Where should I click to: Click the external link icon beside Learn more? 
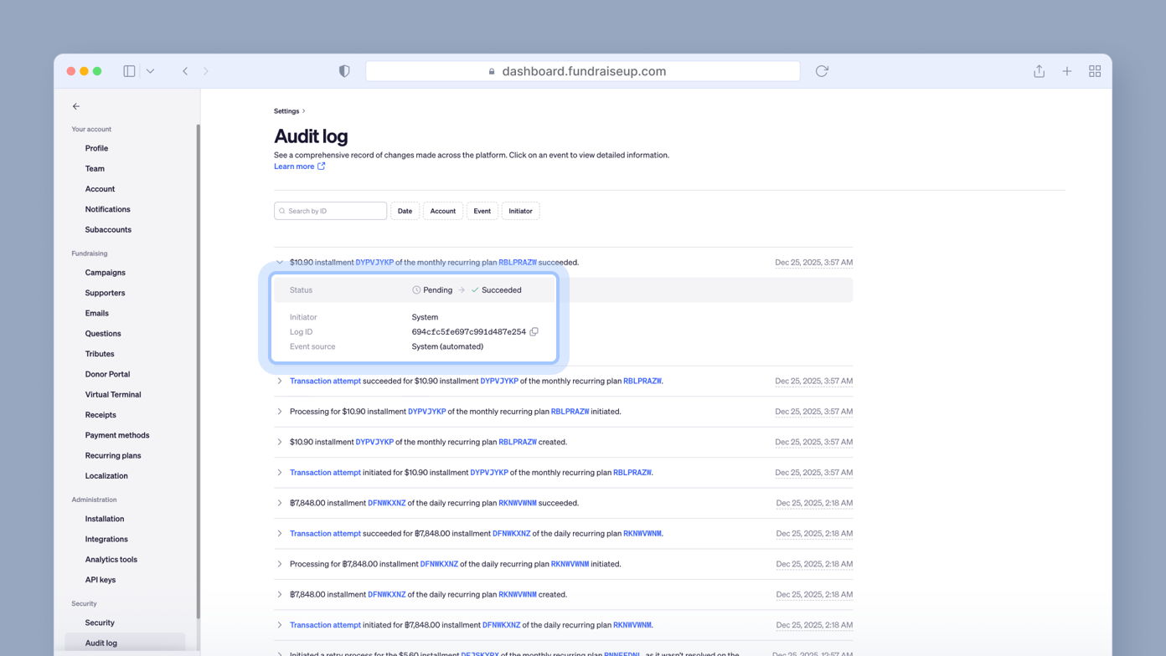point(322,166)
